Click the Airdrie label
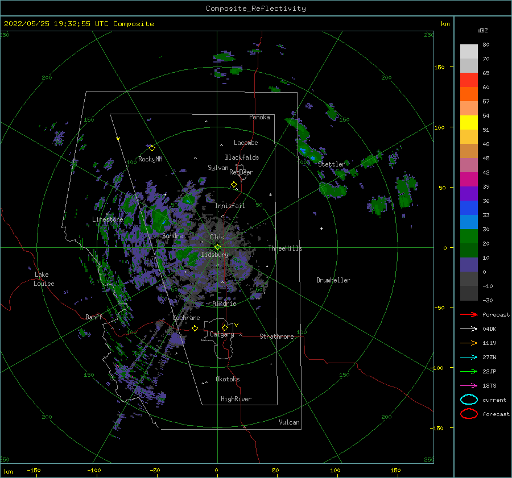This screenshot has height=478, width=512. pos(224,304)
